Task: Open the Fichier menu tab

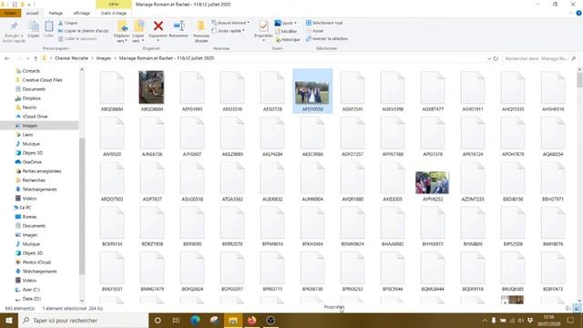Action: pos(10,13)
